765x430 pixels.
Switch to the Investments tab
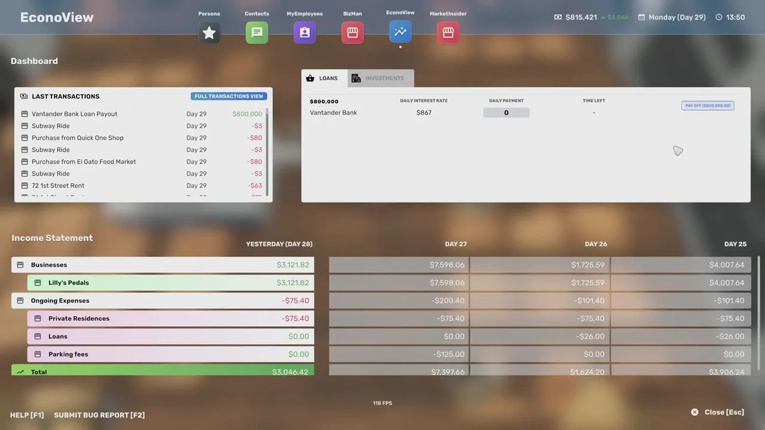[381, 78]
